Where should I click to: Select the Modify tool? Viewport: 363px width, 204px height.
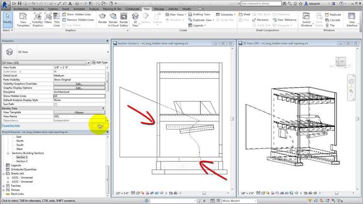[8, 19]
